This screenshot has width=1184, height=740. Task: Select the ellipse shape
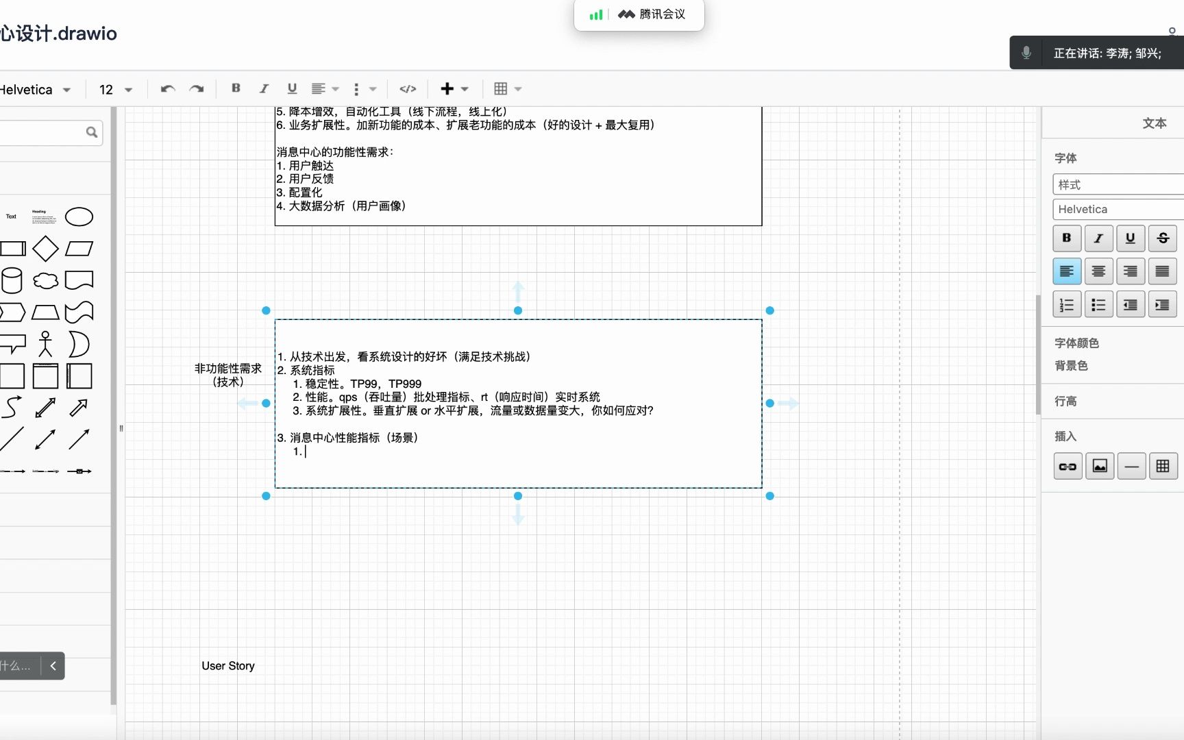pyautogui.click(x=79, y=217)
